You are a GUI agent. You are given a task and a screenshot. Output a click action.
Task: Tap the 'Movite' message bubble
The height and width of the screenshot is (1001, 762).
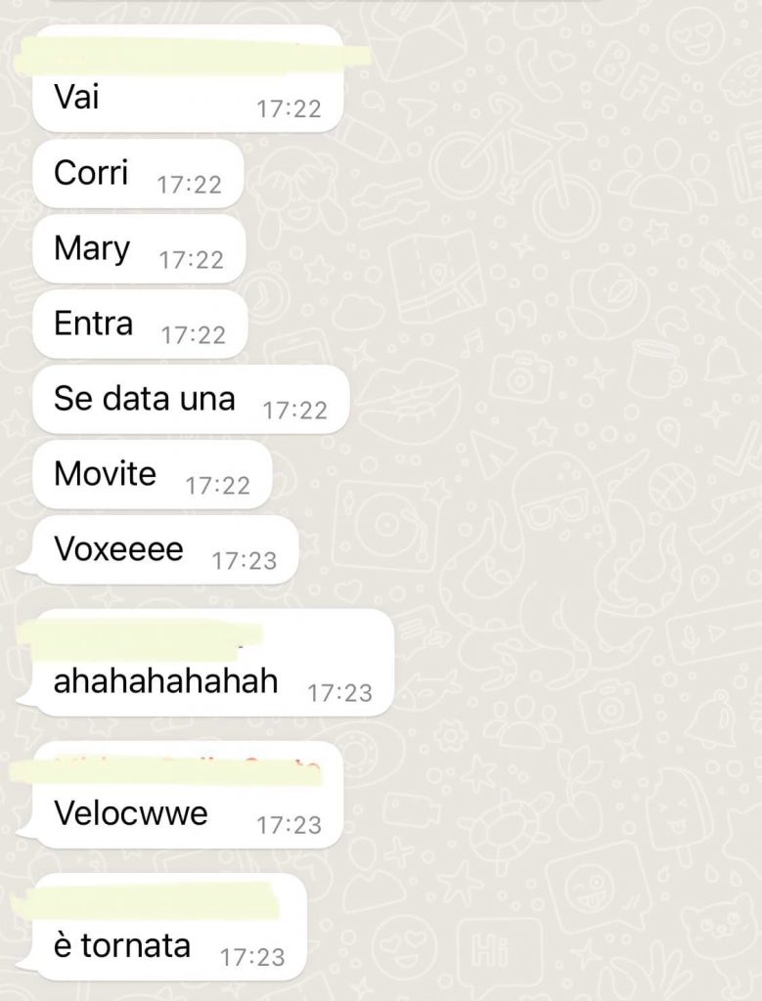(x=152, y=474)
